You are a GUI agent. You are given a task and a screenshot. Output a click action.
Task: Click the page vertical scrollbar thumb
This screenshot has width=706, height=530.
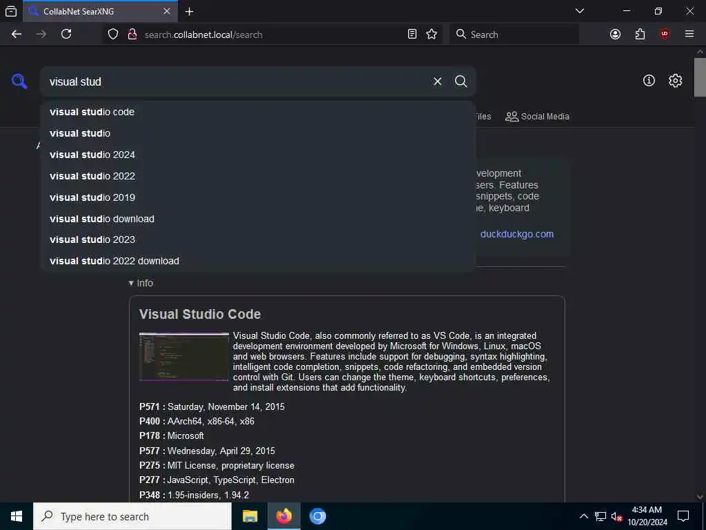tap(700, 77)
